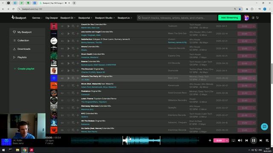The width and height of the screenshot is (273, 153).
Task: Open purchase dropdown for Count On You
Action: 254,26
